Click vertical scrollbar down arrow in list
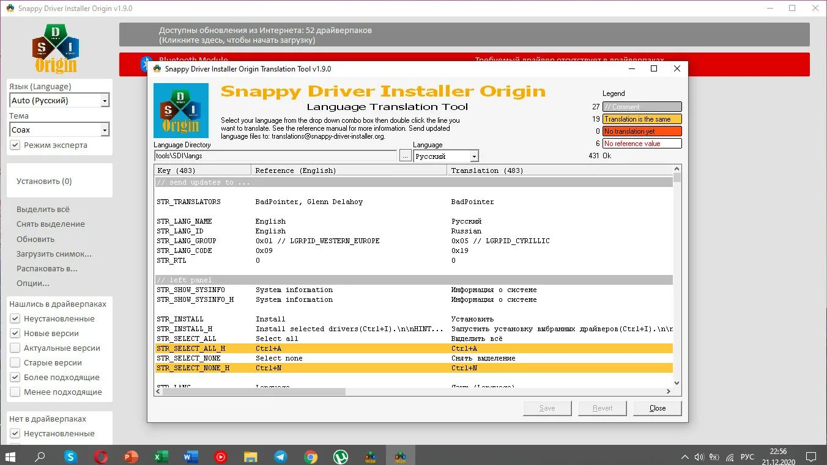Screen dimensions: 827x465 point(677,383)
